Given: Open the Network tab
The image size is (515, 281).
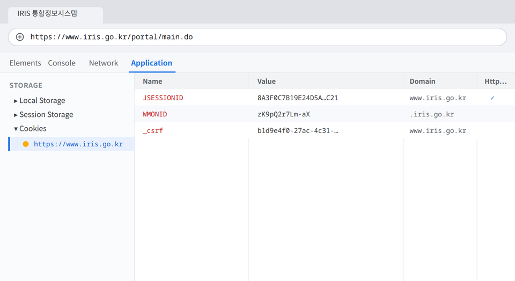Looking at the screenshot, I should (104, 63).
